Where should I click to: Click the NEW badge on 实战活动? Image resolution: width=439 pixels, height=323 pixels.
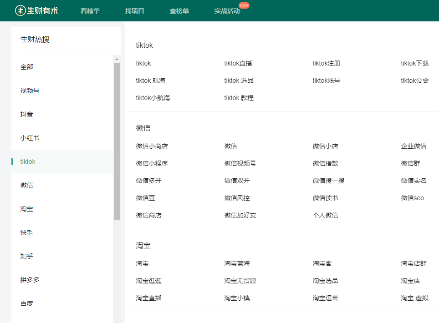click(x=244, y=5)
